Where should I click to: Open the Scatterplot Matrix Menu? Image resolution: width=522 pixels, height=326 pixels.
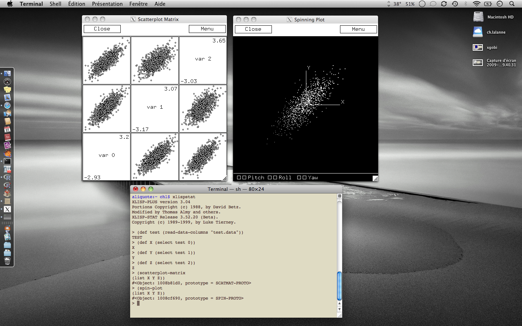(207, 29)
